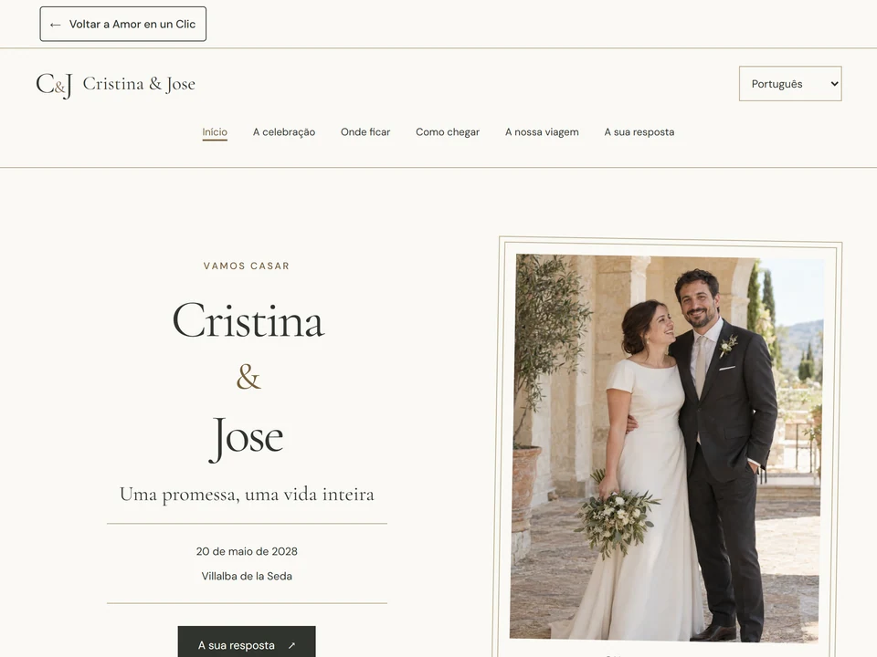The image size is (877, 657).
Task: Click the Voltar a Amor en un Clic button
Action: (x=123, y=24)
